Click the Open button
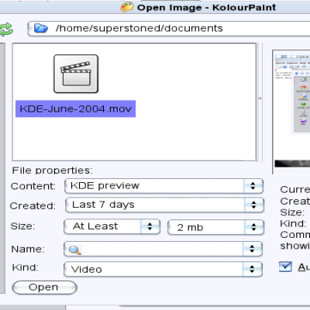 (x=45, y=288)
